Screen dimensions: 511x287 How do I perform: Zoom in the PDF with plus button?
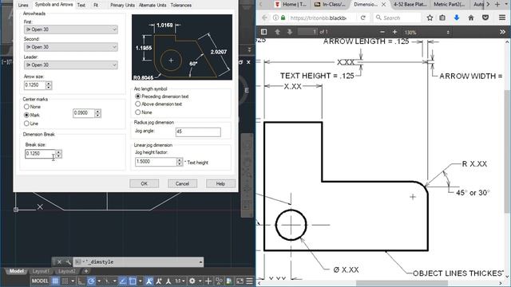click(x=394, y=32)
